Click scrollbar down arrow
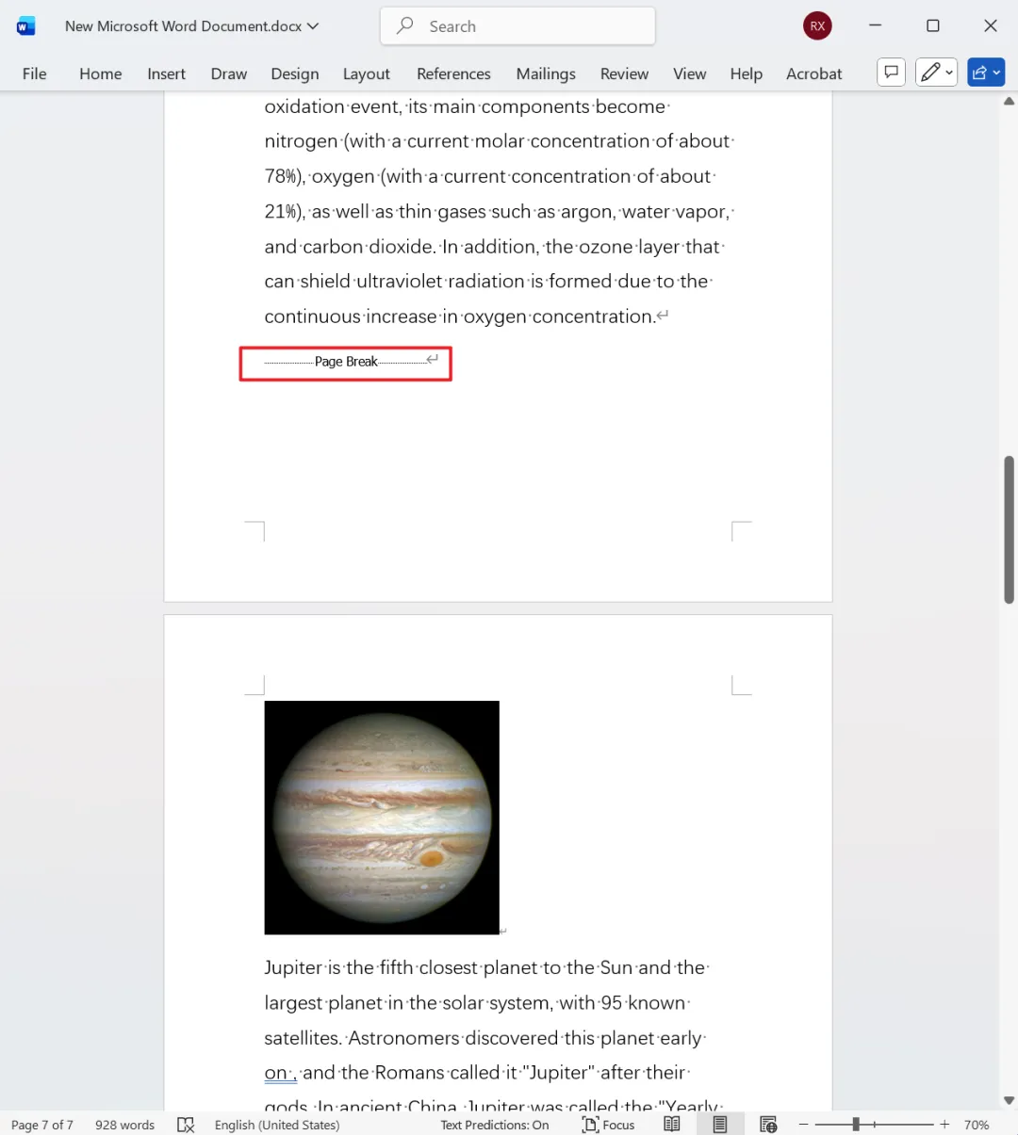 pyautogui.click(x=1009, y=1099)
